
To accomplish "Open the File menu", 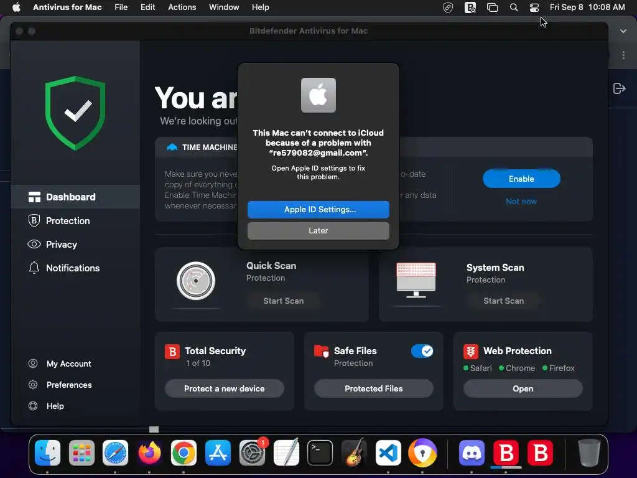I will click(x=121, y=7).
